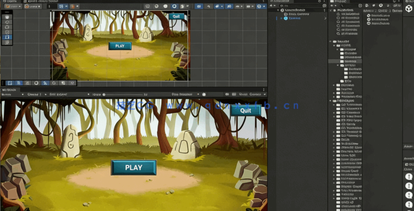
Task: Select the Game view tab
Action: 9,90
